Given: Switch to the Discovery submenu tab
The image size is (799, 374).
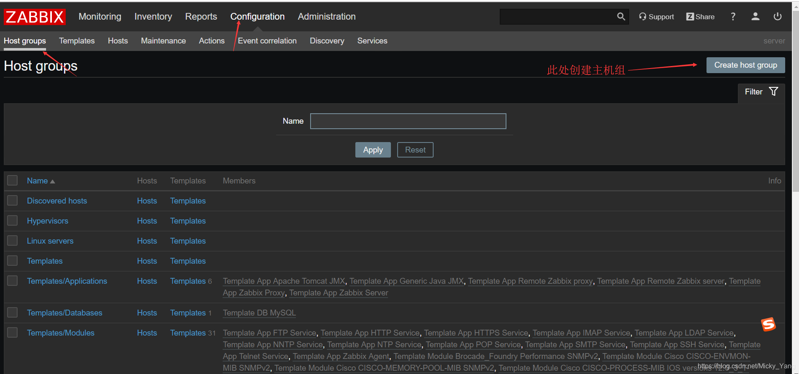Looking at the screenshot, I should [327, 41].
